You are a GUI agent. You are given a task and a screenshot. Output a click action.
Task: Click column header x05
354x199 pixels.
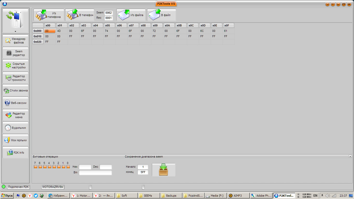click(x=109, y=25)
